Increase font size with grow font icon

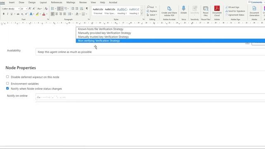(x=30, y=8)
